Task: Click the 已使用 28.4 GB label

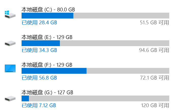Action: coord(39,23)
